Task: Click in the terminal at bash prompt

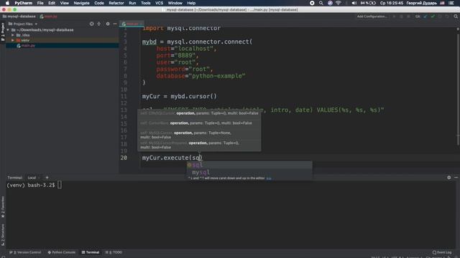Action: (x=60, y=185)
